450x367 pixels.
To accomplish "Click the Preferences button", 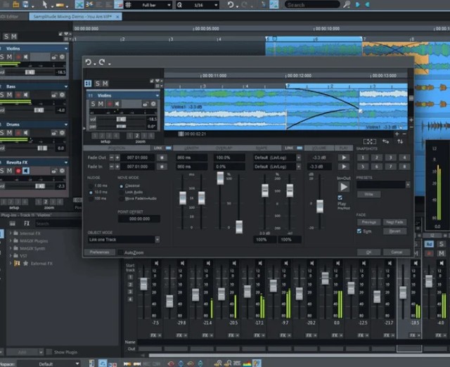I will pyautogui.click(x=100, y=252).
